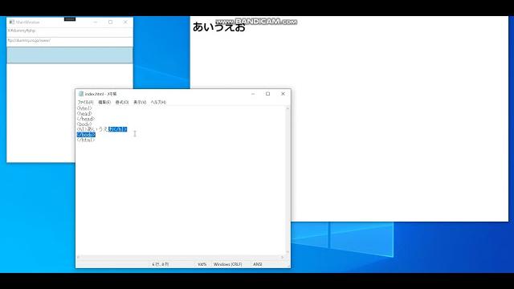Click the </head> line in Notepad
514x289 pixels.
86,119
